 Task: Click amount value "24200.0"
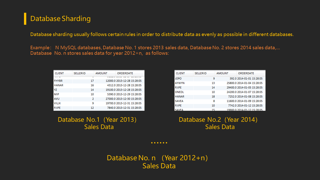[x=231, y=92]
